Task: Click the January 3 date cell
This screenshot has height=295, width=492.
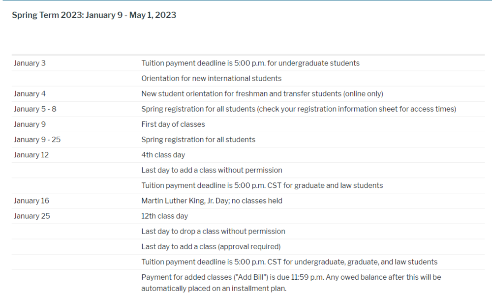Action: pos(30,63)
